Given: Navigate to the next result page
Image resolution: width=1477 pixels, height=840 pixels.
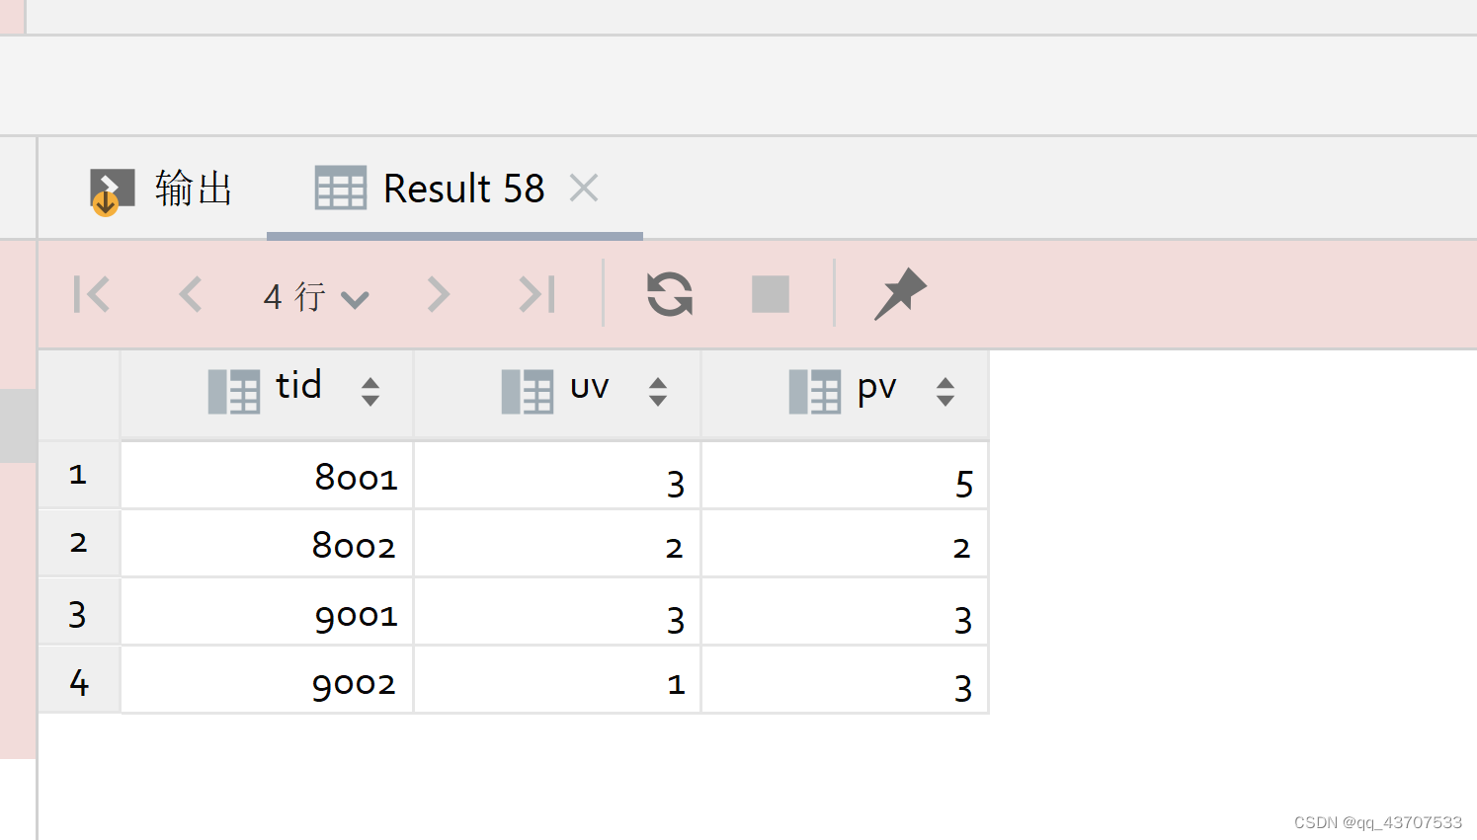Looking at the screenshot, I should (437, 293).
